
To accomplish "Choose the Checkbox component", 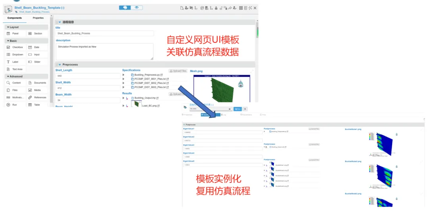I will coord(17,47).
